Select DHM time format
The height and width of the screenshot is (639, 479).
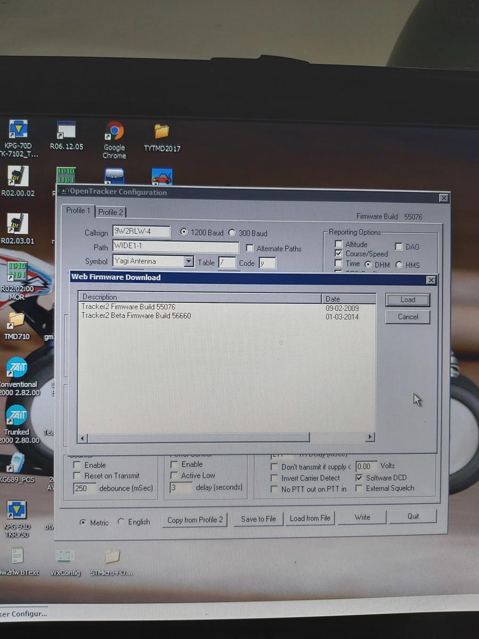[368, 264]
